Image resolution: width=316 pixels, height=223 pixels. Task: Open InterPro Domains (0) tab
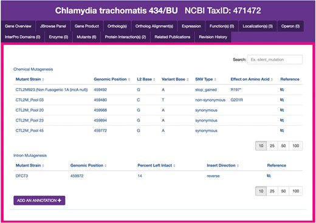(22, 37)
